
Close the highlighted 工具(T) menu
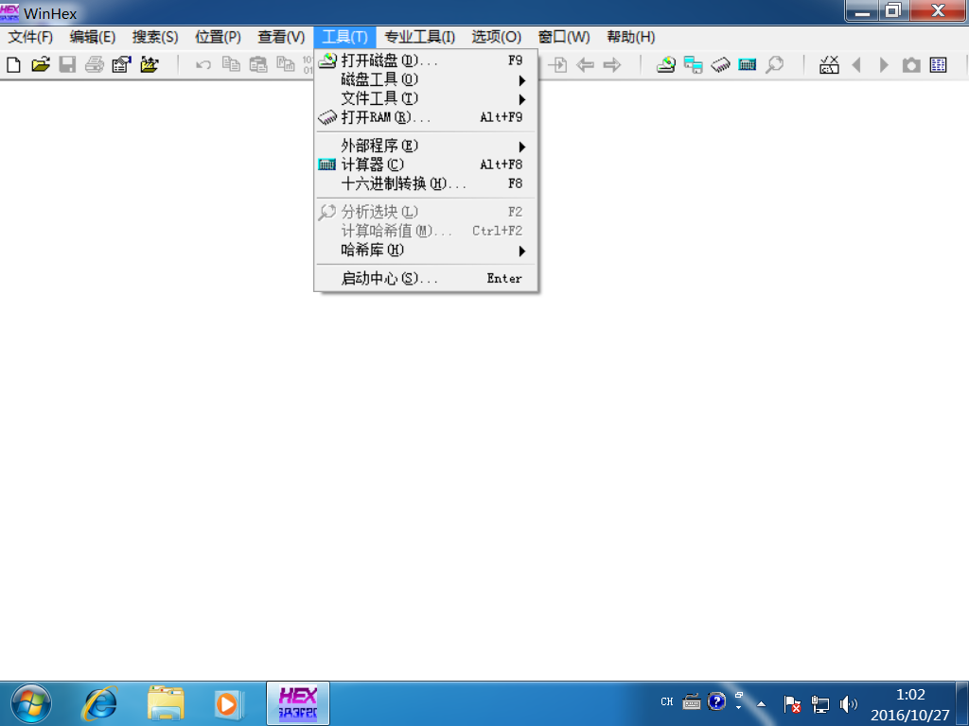(x=344, y=37)
